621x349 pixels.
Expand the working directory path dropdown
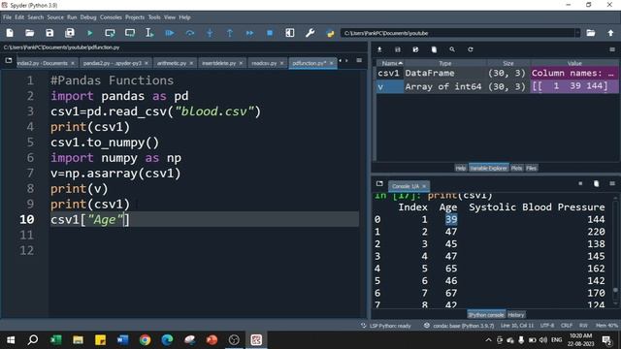(x=577, y=33)
